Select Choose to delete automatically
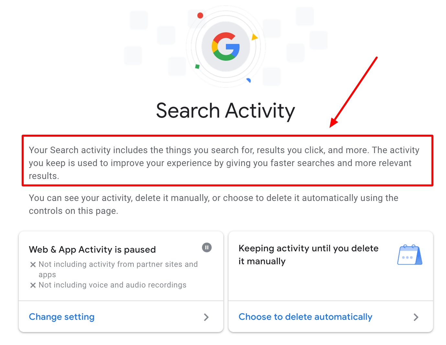Viewport: 446px width, 345px height. click(305, 317)
